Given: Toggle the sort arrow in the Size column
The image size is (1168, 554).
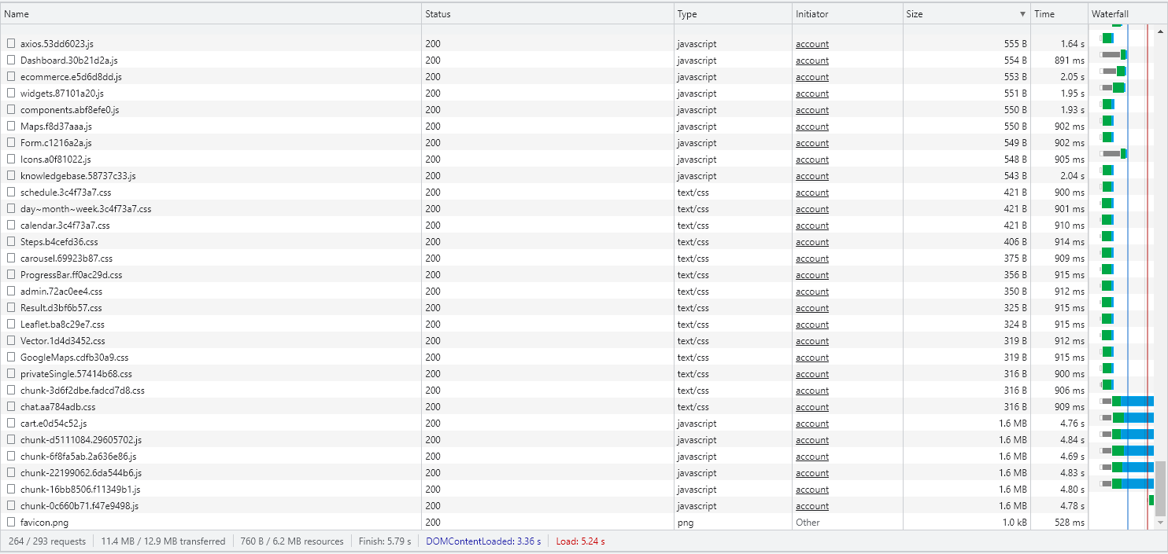Looking at the screenshot, I should pos(1022,14).
